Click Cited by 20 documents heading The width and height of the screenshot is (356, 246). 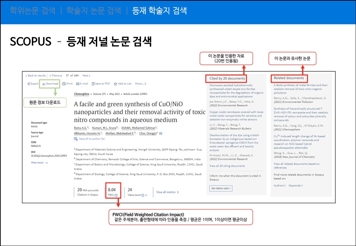(227, 78)
